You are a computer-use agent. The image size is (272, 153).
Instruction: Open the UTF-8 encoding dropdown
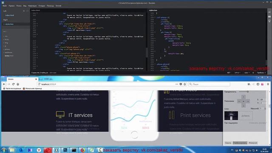(x=237, y=73)
